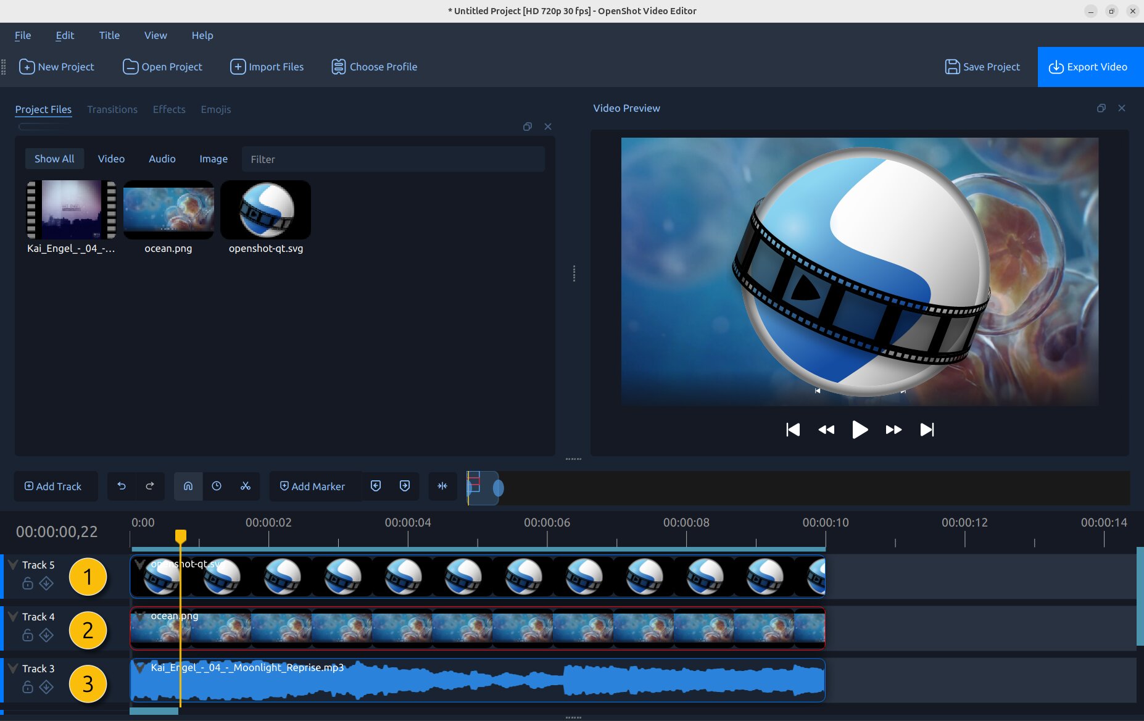Open Choose Profile from the toolbar
This screenshot has height=721, width=1144.
coord(375,67)
